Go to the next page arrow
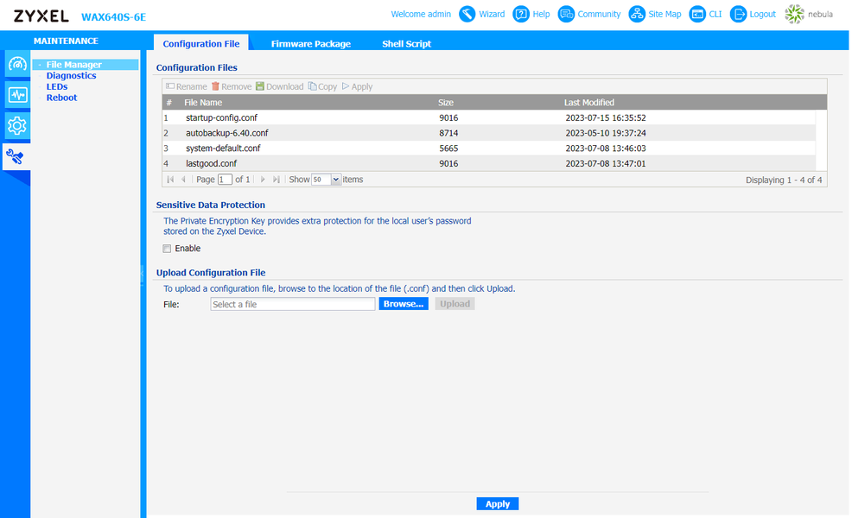This screenshot has height=518, width=852. click(263, 180)
